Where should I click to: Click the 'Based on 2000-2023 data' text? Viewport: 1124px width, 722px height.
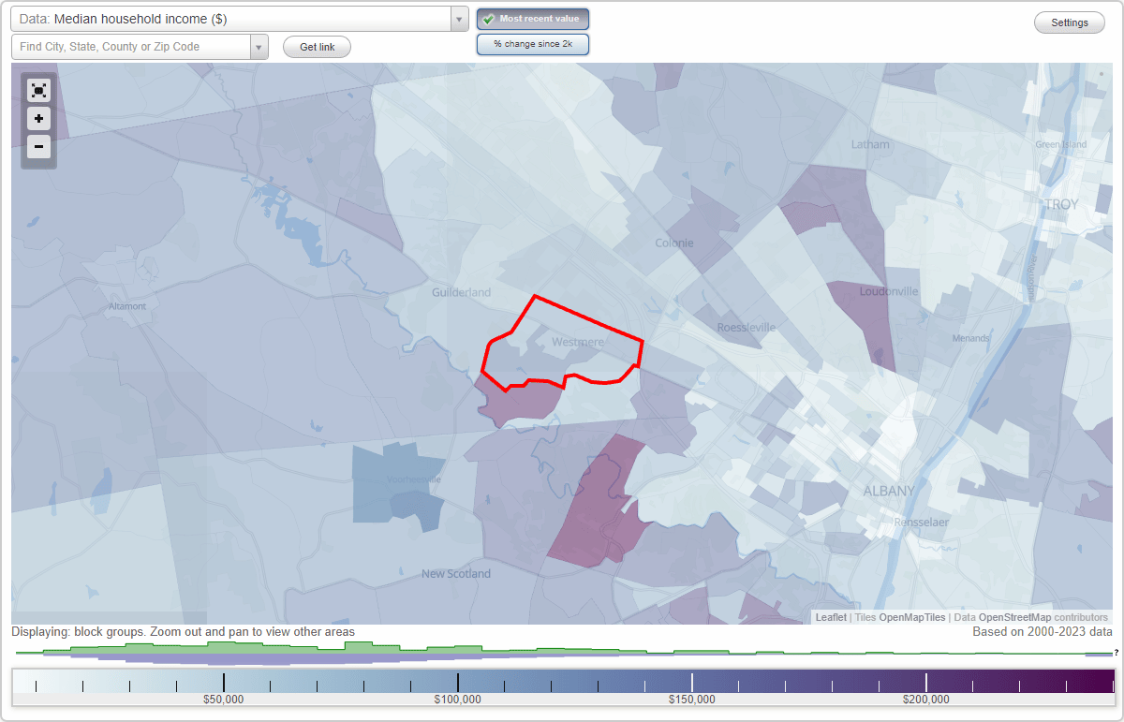[x=1043, y=632]
